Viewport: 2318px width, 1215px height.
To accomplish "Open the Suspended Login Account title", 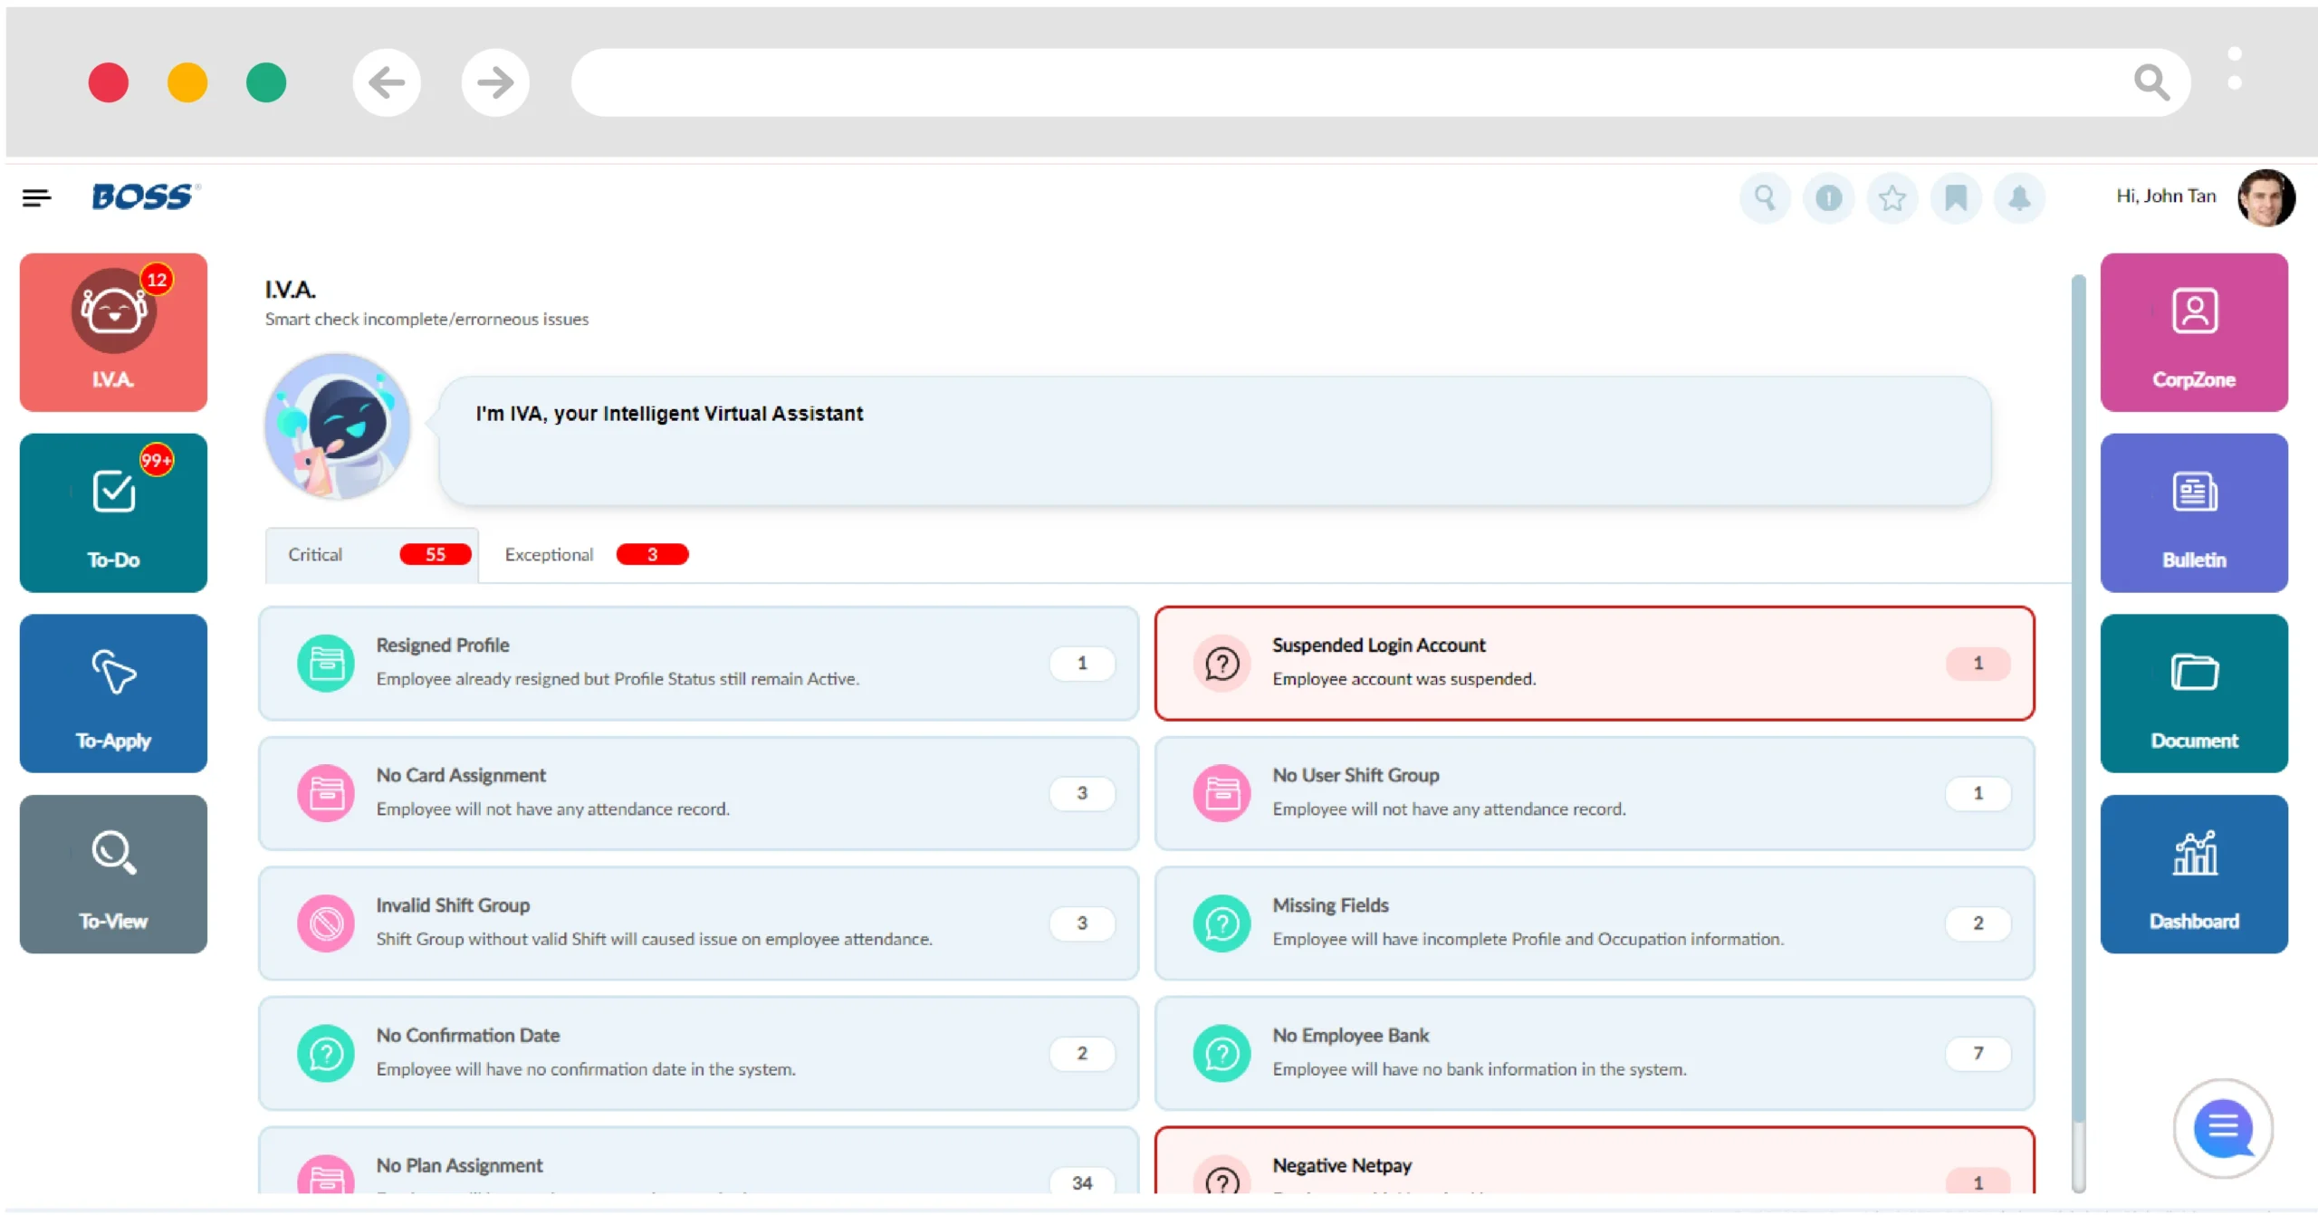I will (1379, 646).
